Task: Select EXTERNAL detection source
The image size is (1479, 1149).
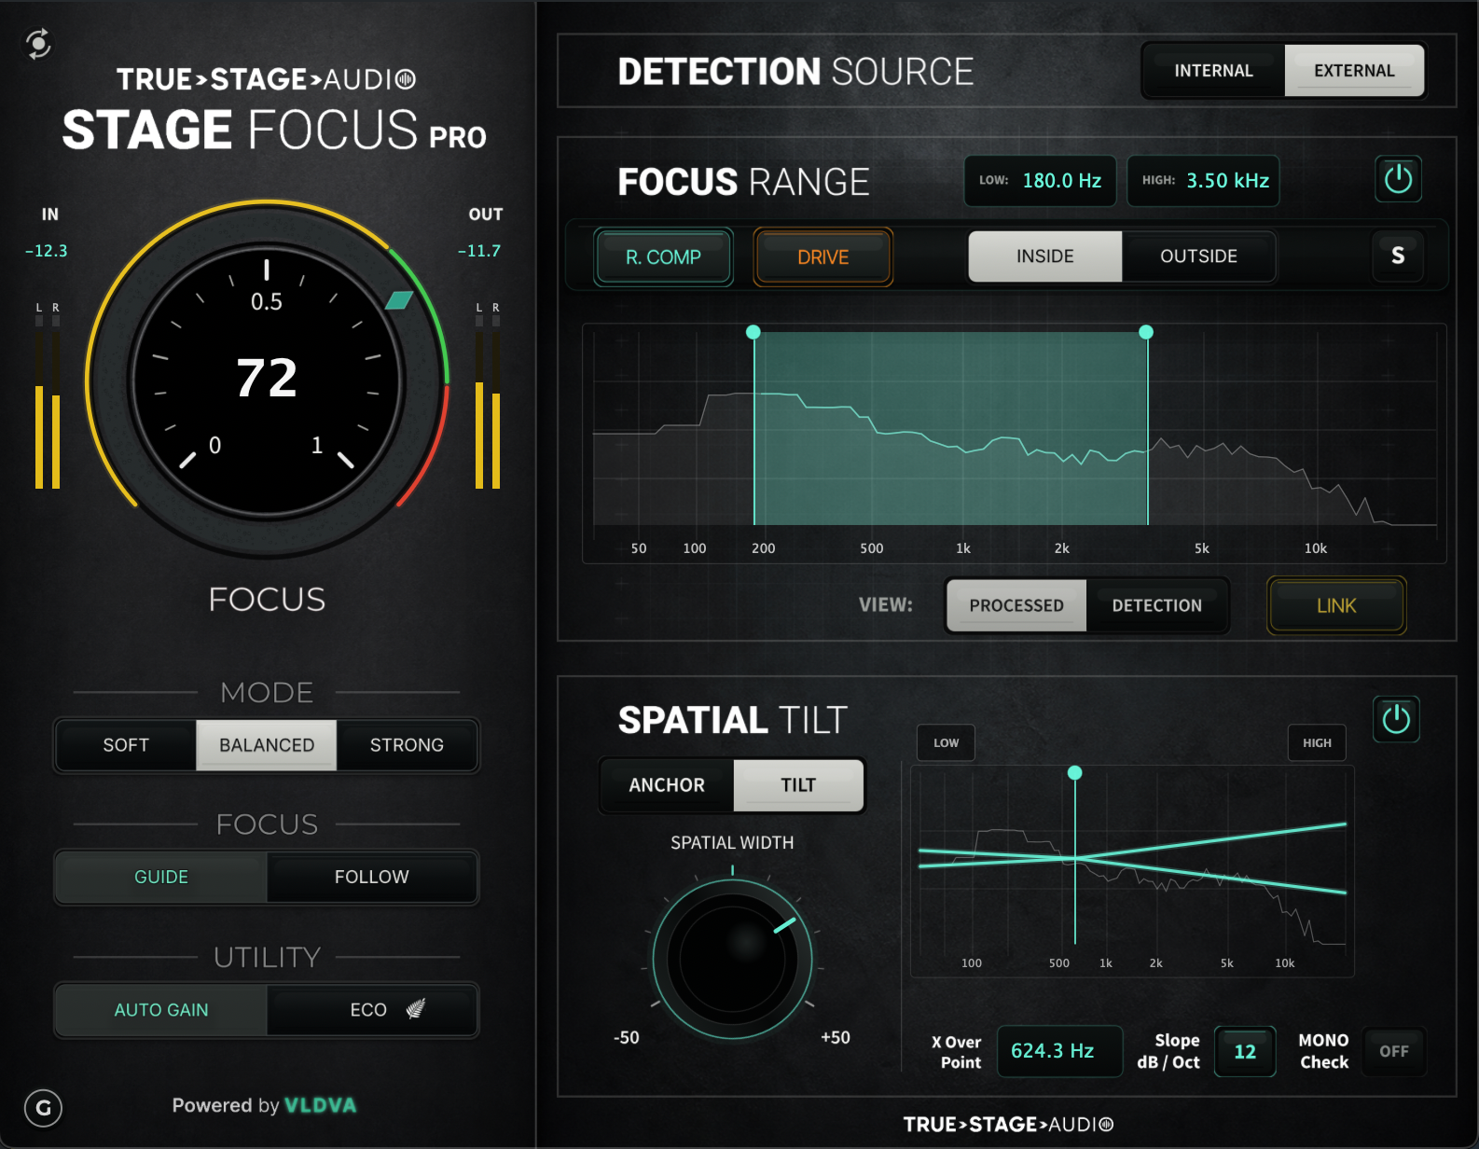Action: pyautogui.click(x=1354, y=71)
